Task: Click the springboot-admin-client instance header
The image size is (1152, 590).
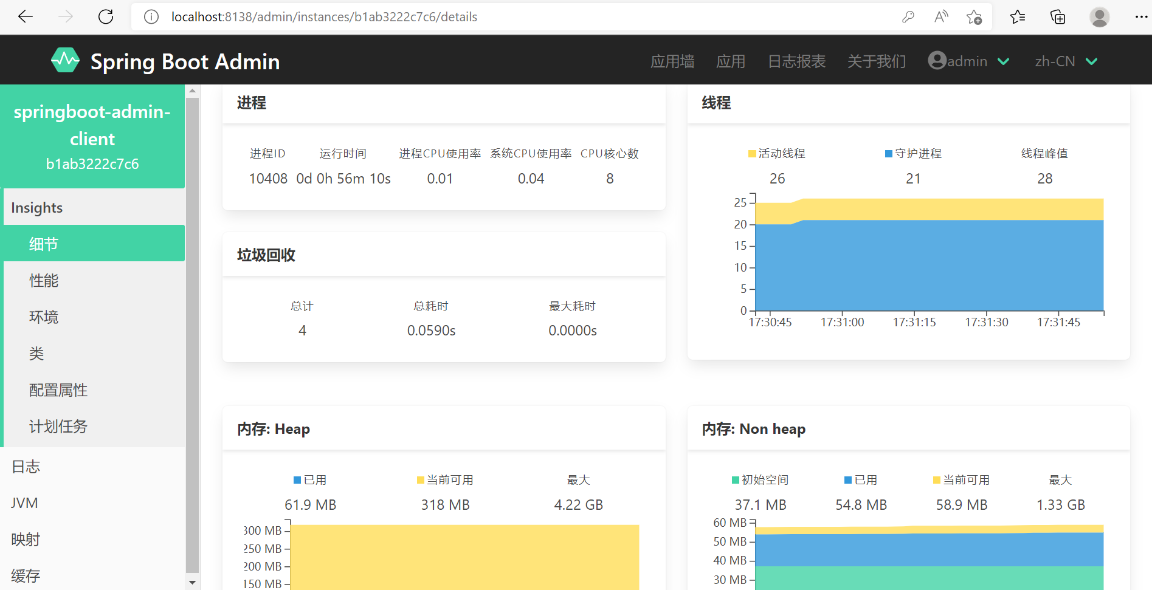Action: (x=92, y=137)
